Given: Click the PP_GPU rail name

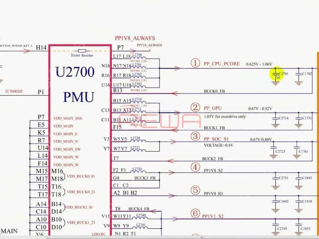Looking at the screenshot, I should pos(213,108).
